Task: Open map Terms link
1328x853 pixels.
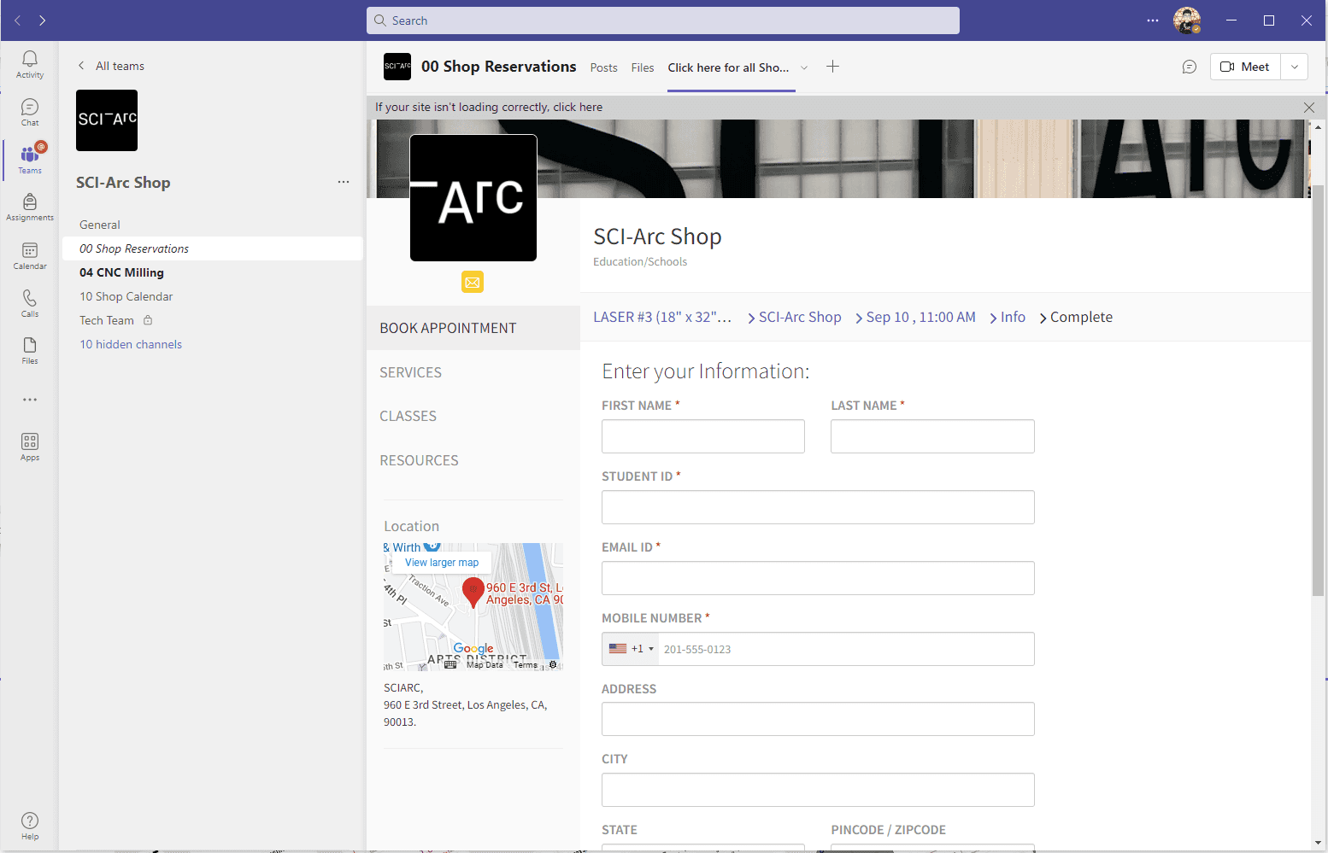Action: (x=526, y=665)
